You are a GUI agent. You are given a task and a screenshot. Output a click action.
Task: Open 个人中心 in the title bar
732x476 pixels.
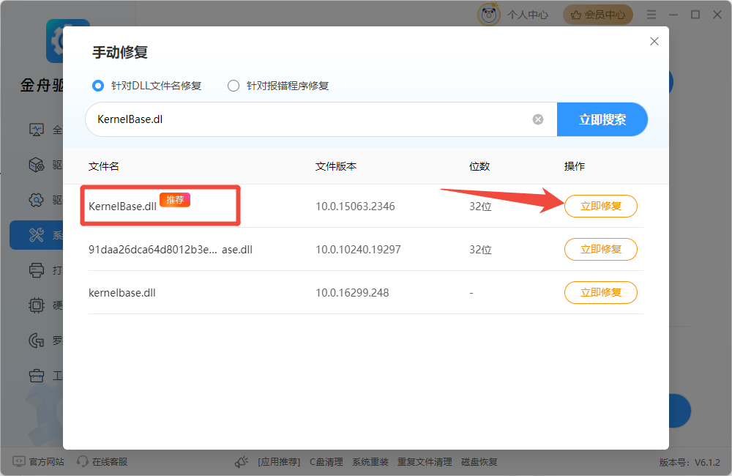[528, 15]
